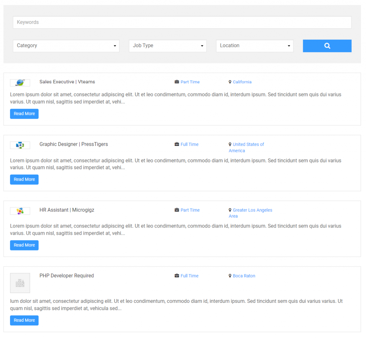Click the magnifying glass search button

click(x=327, y=46)
